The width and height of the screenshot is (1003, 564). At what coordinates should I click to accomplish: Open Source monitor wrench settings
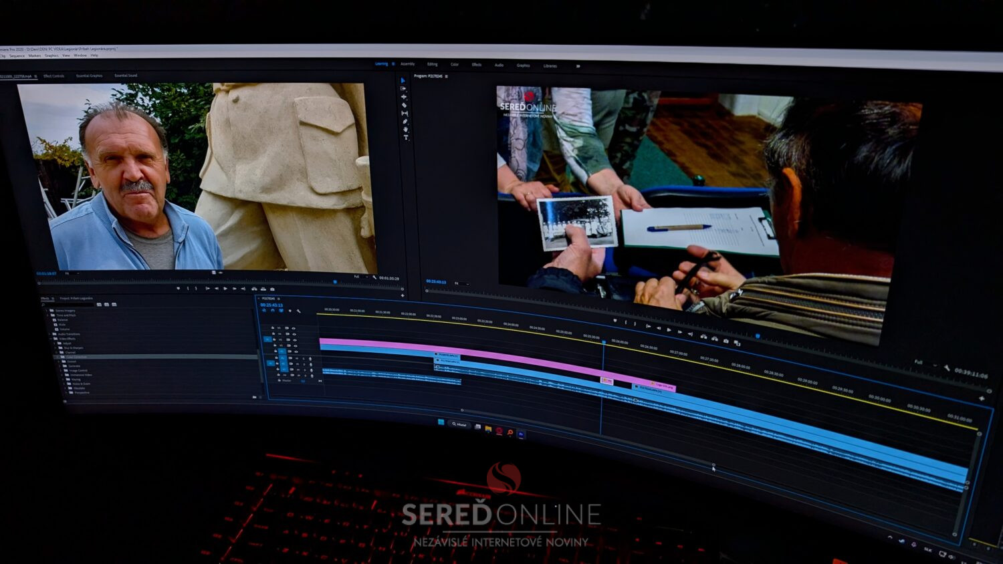(x=374, y=277)
